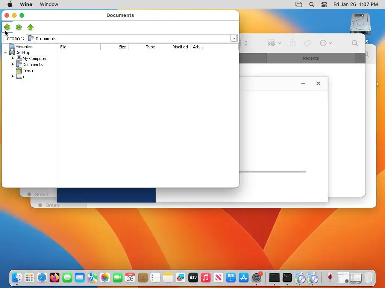This screenshot has height=288, width=385.
Task: Open System Settings with red badge in dock
Action: tap(256, 278)
